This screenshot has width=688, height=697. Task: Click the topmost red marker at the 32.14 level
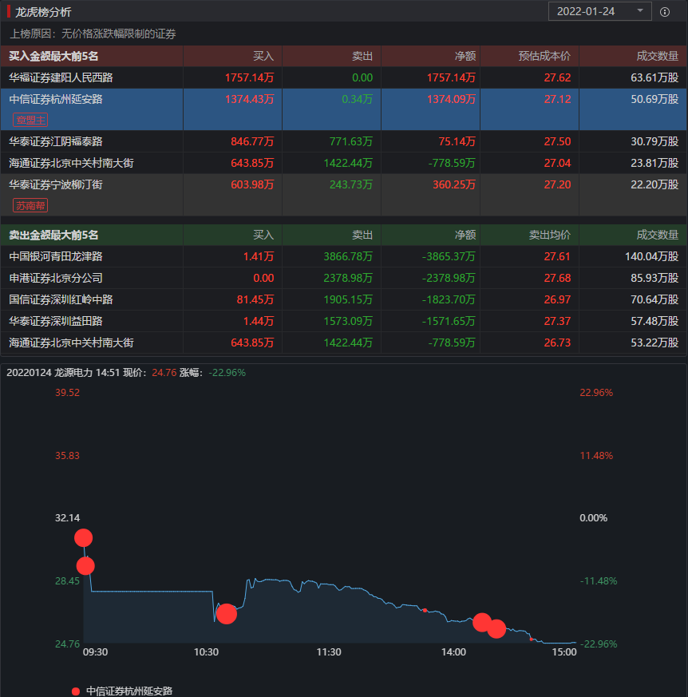tap(83, 537)
